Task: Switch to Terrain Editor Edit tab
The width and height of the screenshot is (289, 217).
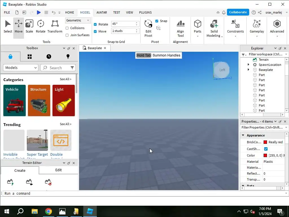Action: click(x=58, y=170)
